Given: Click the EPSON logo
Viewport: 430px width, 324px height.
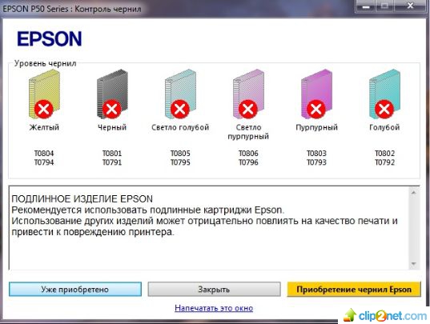Looking at the screenshot, I should pos(50,38).
